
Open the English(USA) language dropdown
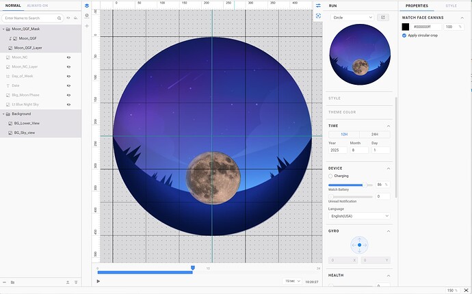coord(359,216)
